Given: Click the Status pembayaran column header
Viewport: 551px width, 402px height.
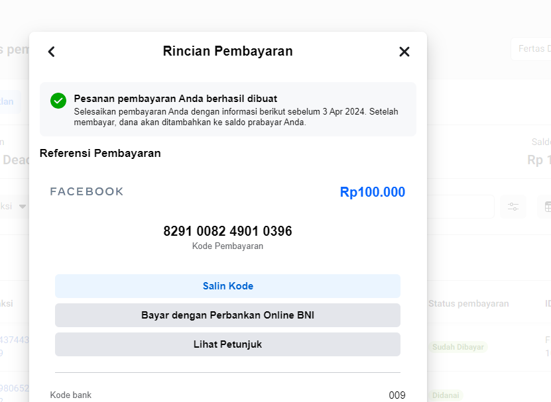Looking at the screenshot, I should [x=468, y=304].
